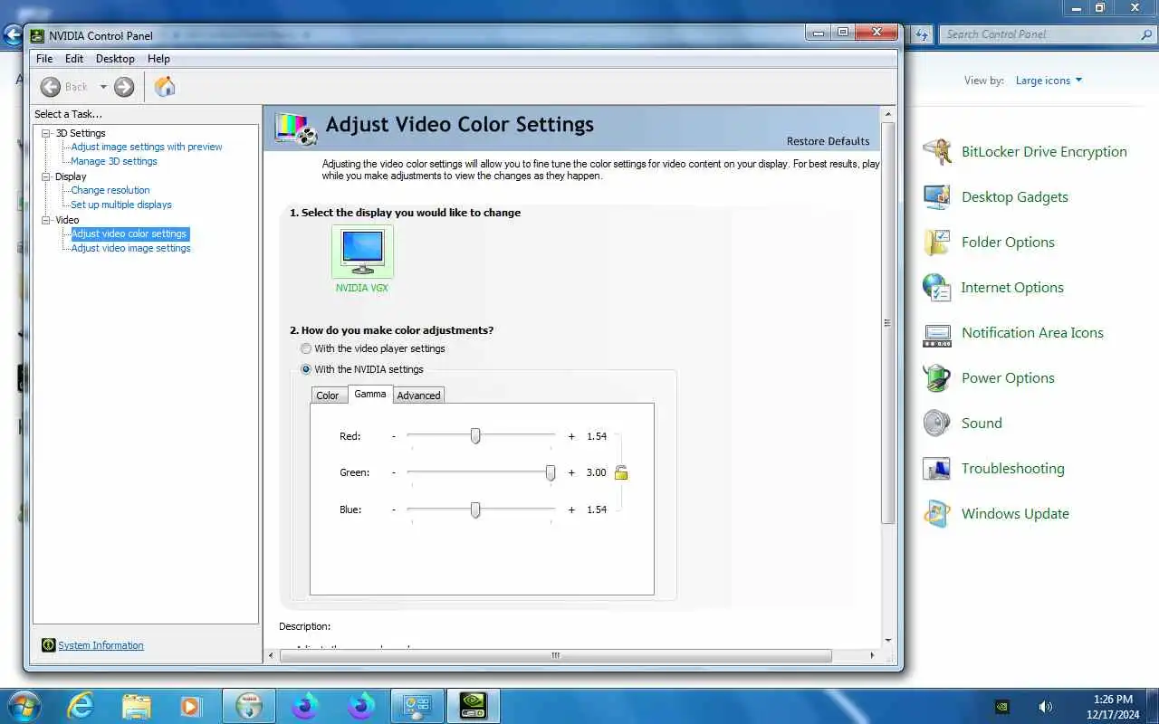
Task: Open Windows Media Player taskbar icon
Action: (x=191, y=706)
